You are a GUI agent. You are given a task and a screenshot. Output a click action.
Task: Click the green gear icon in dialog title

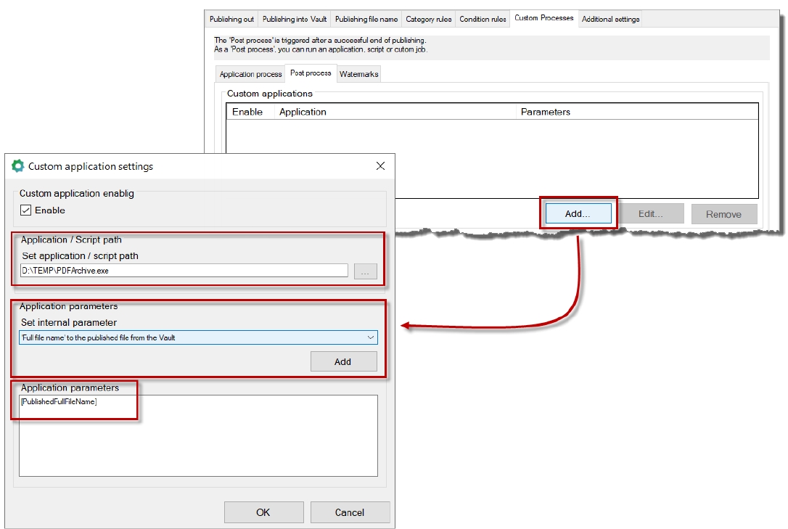[x=18, y=166]
